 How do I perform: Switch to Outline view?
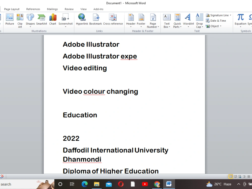244,176
